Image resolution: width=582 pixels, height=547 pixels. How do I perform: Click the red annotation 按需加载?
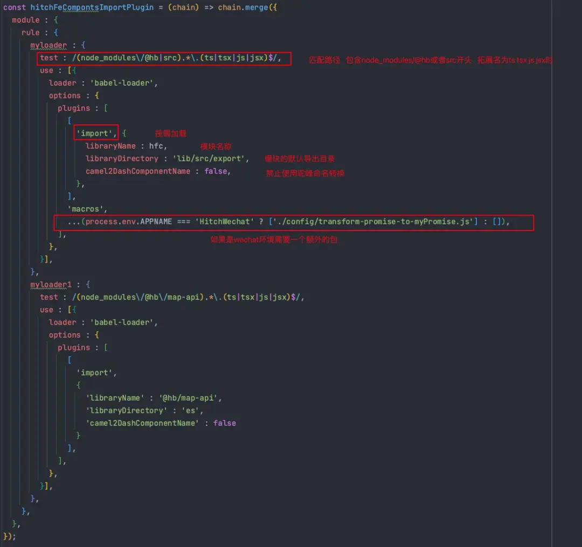(171, 134)
